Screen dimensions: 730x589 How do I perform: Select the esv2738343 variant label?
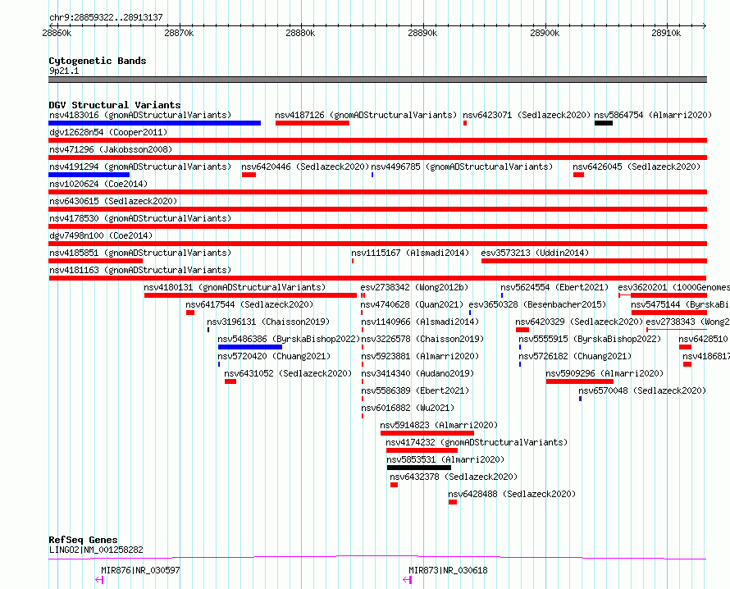(687, 322)
